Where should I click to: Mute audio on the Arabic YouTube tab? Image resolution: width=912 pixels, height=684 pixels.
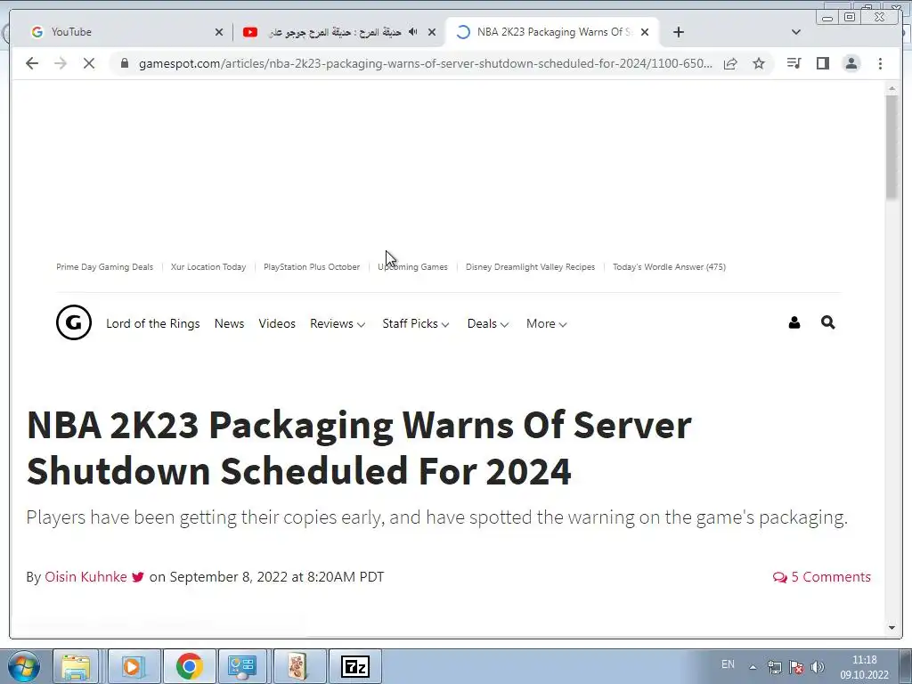(413, 32)
